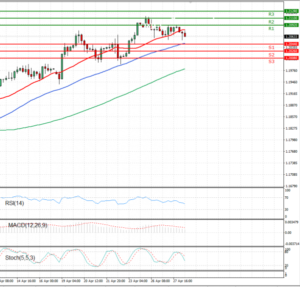
Task: Select the 1.20260 support price tag
Action: coord(291,51)
